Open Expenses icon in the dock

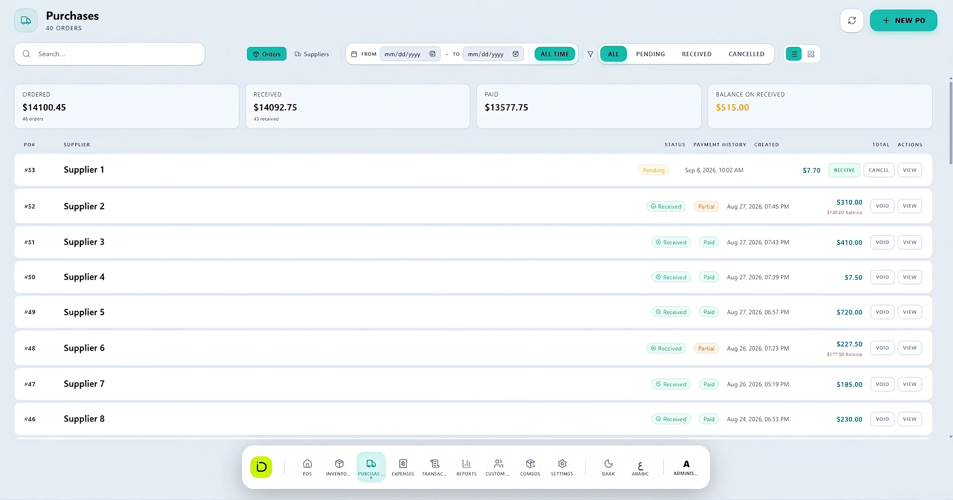coord(403,467)
